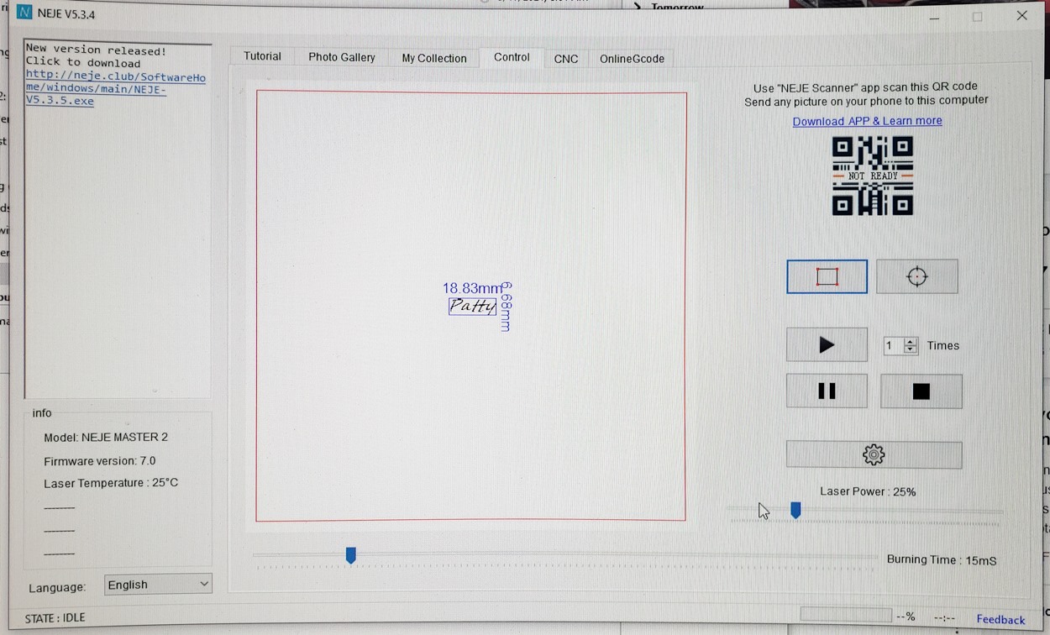Decrease the Times count with down arrow
Image resolution: width=1050 pixels, height=635 pixels.
click(911, 349)
